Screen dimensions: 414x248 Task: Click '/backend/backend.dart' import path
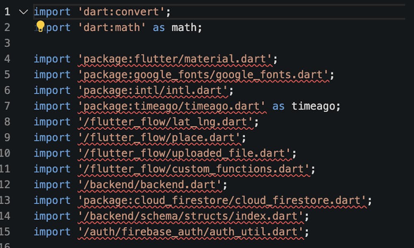(x=149, y=185)
